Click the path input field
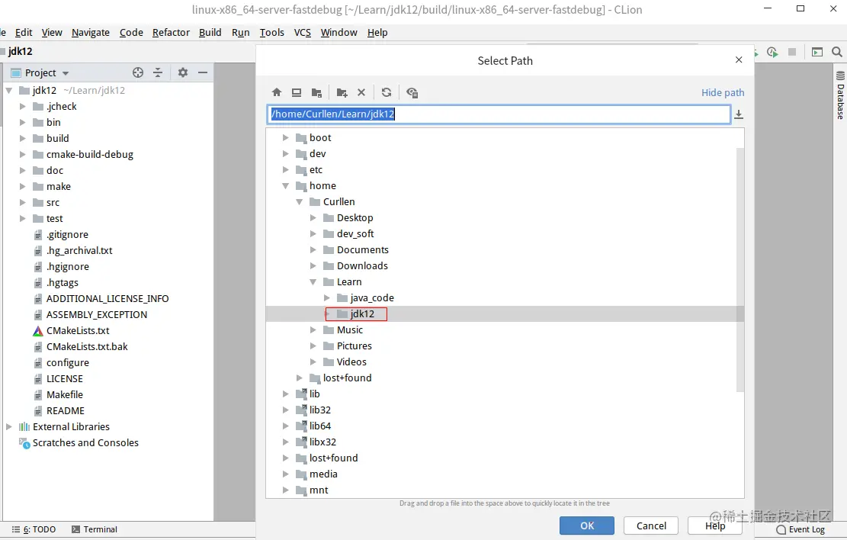 [499, 114]
